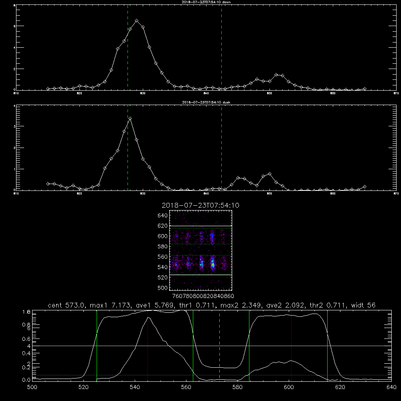Click the left green dashed line in dusk plot
The width and height of the screenshot is (401, 401).
point(128,148)
